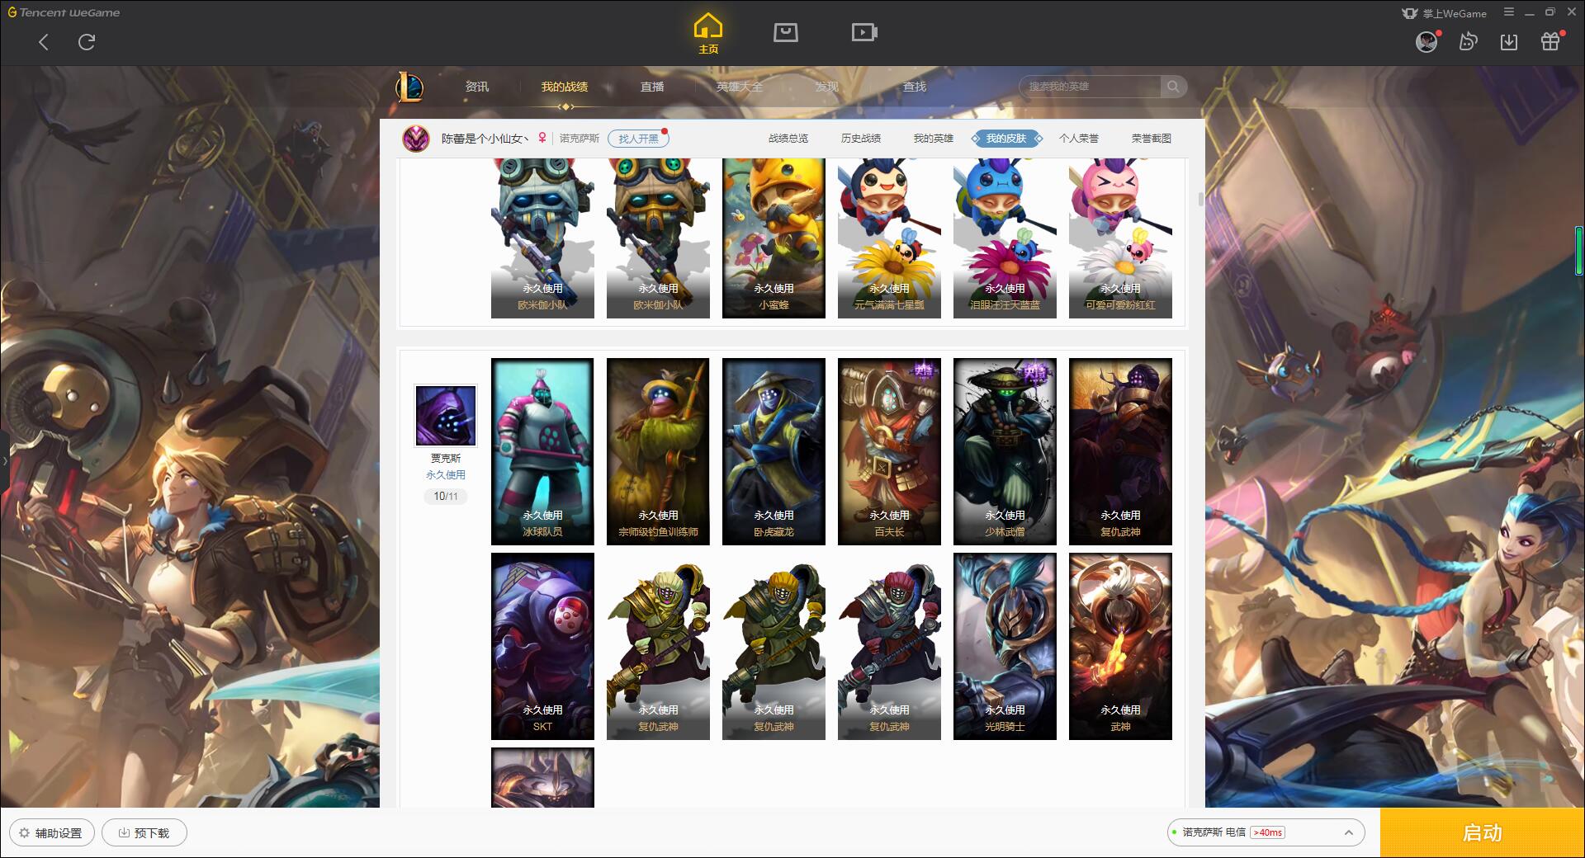Click the pink female gender icon
Screen dimensions: 1585x858
542,139
